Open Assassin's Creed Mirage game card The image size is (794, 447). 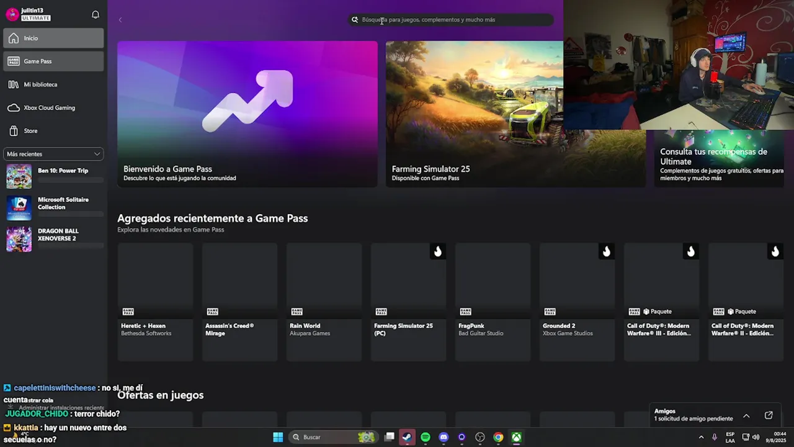tap(239, 302)
